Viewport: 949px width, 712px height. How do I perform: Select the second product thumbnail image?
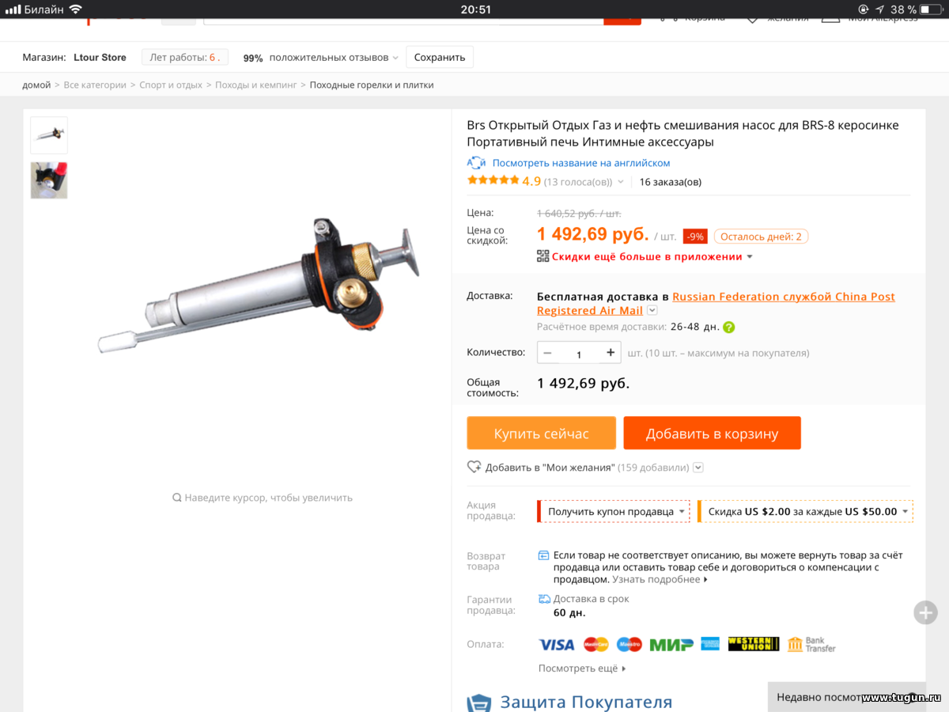(49, 180)
